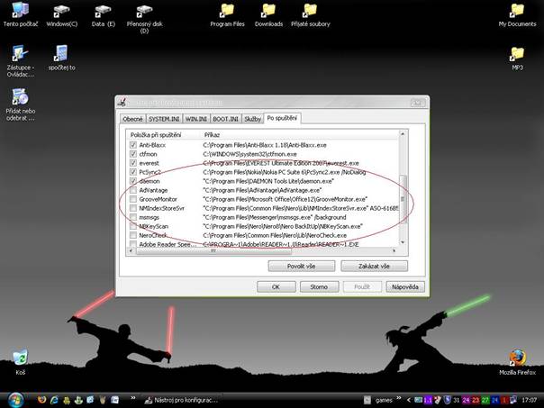Open the Program Files folder icon
This screenshot has width=544, height=408.
pyautogui.click(x=227, y=14)
